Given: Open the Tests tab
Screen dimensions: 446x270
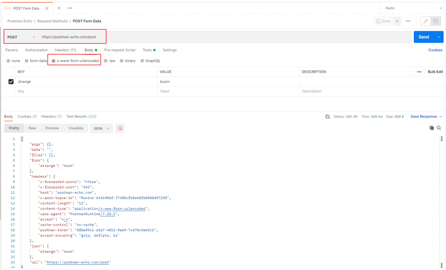Looking at the screenshot, I should point(149,50).
